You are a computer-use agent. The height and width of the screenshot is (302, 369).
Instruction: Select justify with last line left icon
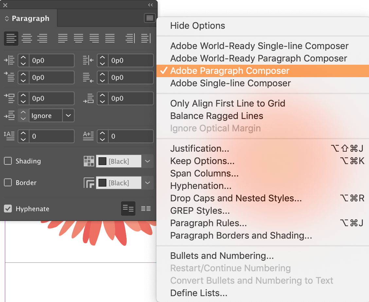[x=62, y=38]
